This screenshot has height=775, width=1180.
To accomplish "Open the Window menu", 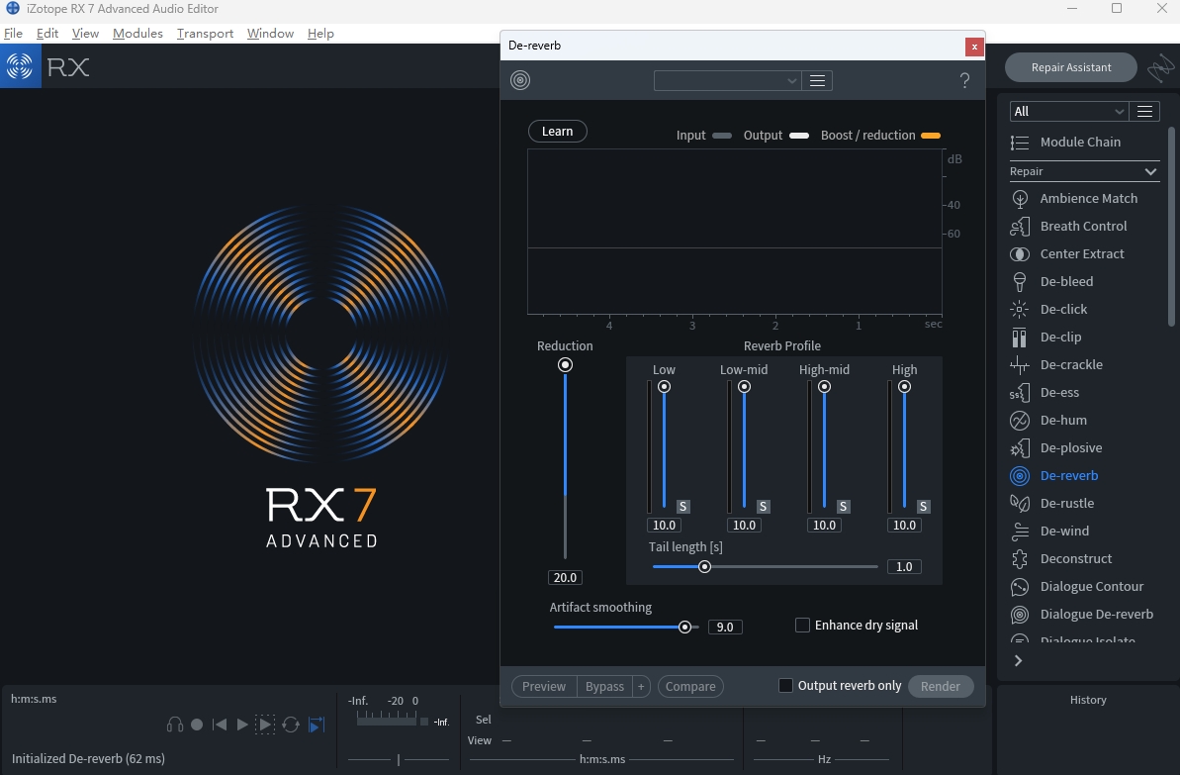I will coord(270,33).
